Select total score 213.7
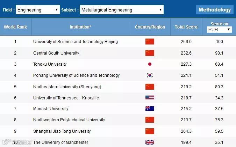 point(186,120)
